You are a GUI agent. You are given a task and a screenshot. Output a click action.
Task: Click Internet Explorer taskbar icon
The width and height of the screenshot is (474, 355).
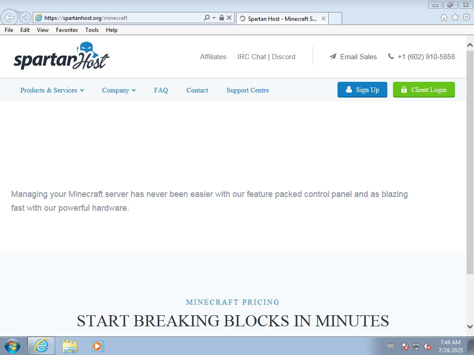(41, 346)
